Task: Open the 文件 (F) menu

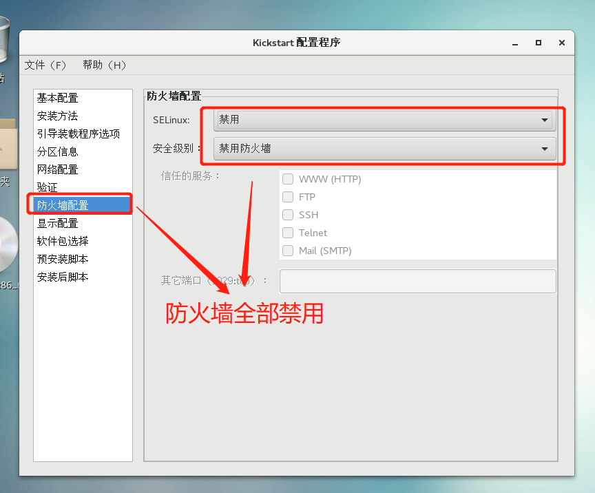Action: [45, 65]
